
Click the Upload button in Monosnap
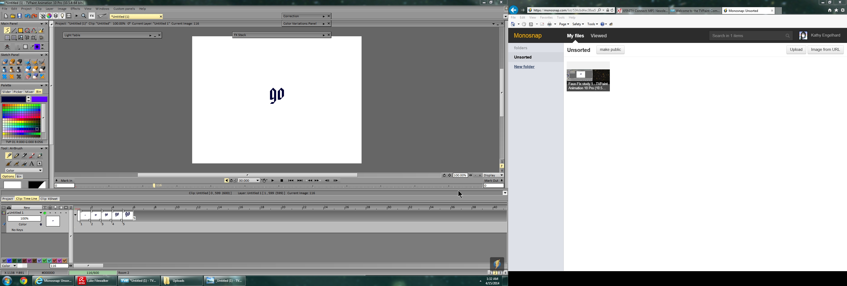coord(796,50)
